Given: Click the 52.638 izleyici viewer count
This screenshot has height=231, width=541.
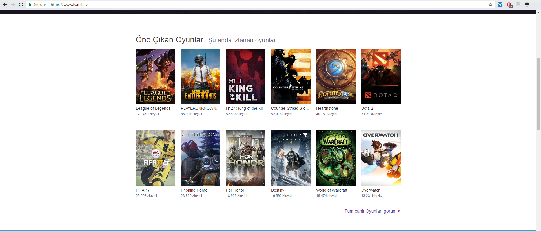Looking at the screenshot, I should [x=236, y=114].
